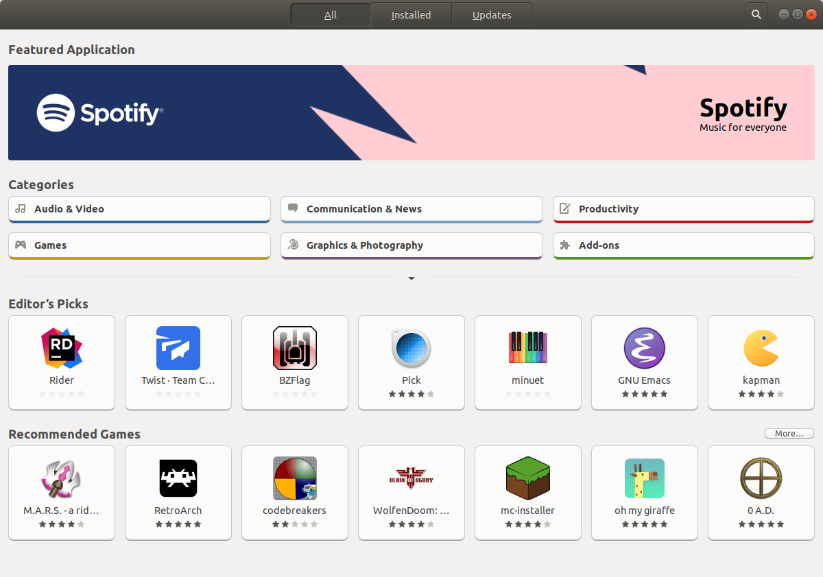Select the GNU Emacs icon
823x577 pixels.
[645, 348]
